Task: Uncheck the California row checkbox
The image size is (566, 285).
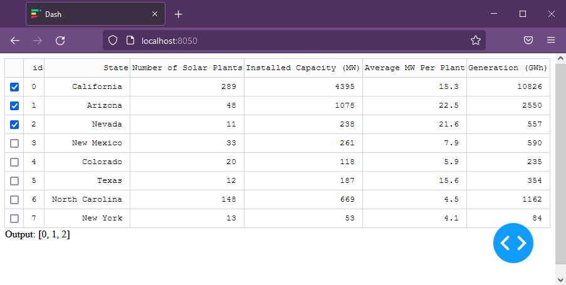Action: [14, 87]
